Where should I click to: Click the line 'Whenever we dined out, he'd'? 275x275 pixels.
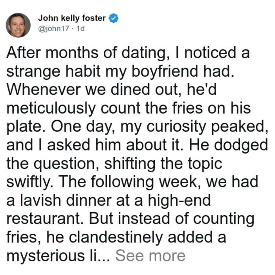[112, 90]
